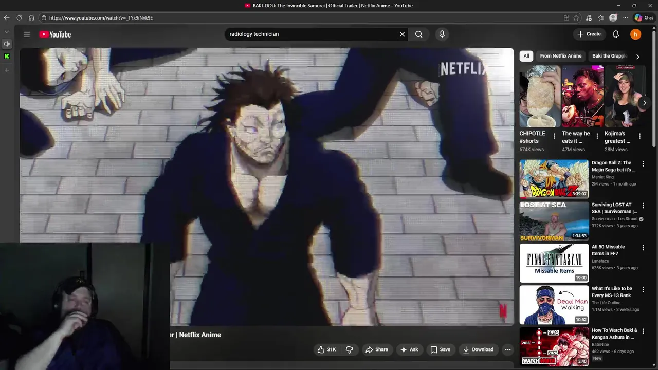
Task: Go to YouTube home via the logo
Action: pyautogui.click(x=55, y=34)
